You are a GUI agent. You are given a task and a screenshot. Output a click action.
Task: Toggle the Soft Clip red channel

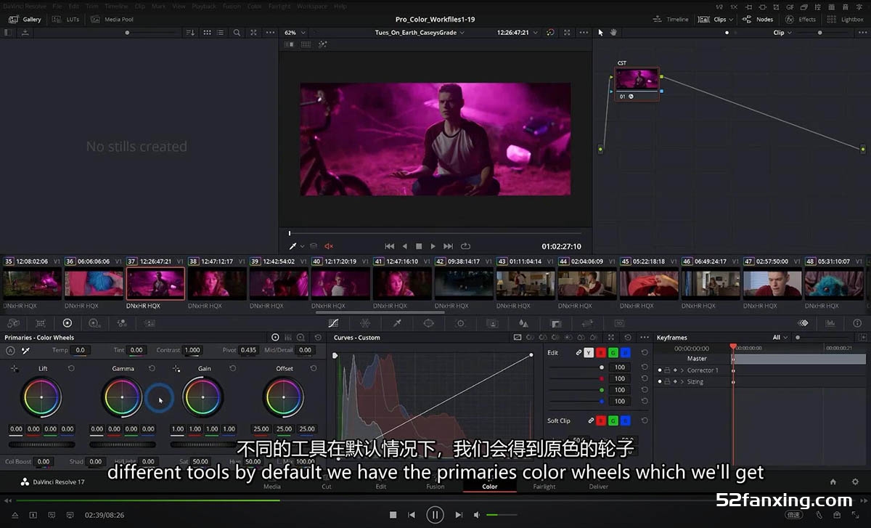(x=601, y=421)
